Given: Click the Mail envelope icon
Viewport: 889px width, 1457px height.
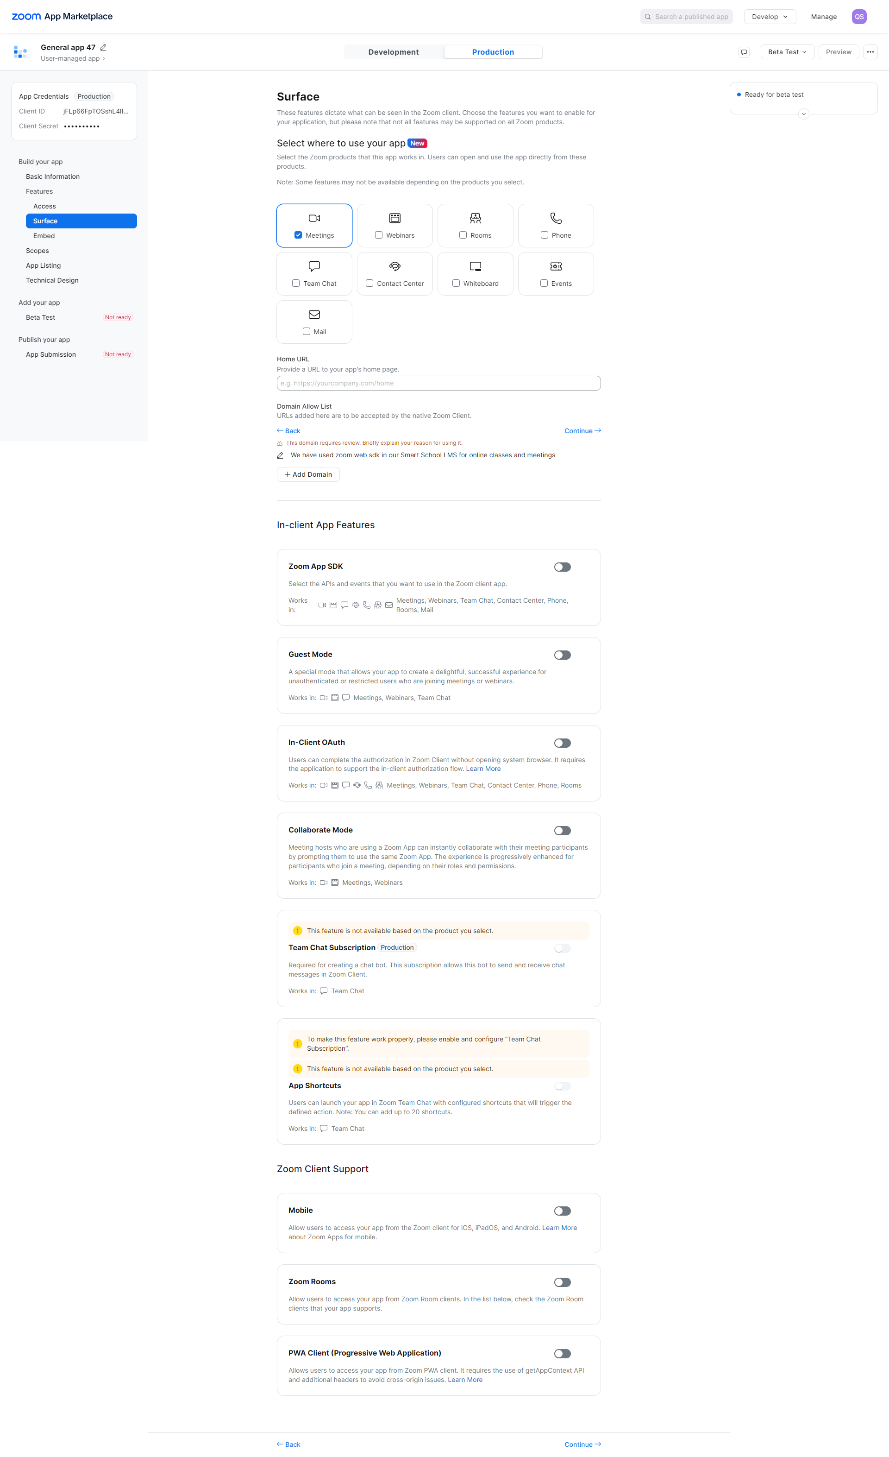Looking at the screenshot, I should (x=314, y=315).
